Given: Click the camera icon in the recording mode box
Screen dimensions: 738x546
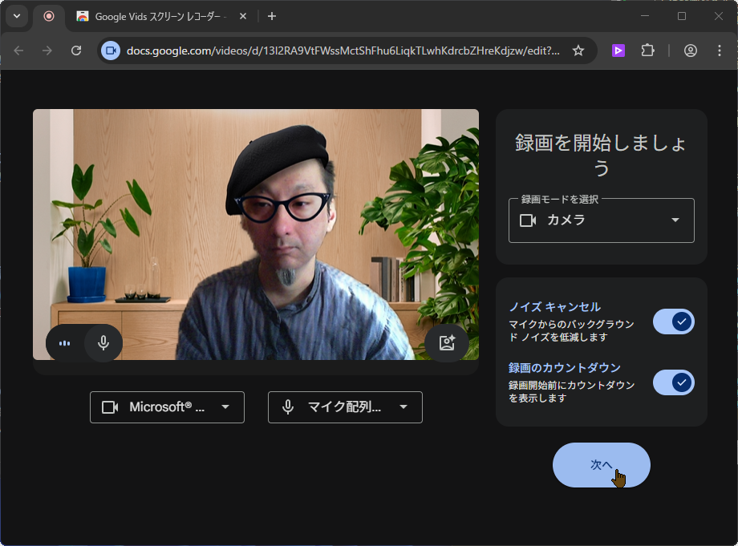Looking at the screenshot, I should click(x=527, y=220).
